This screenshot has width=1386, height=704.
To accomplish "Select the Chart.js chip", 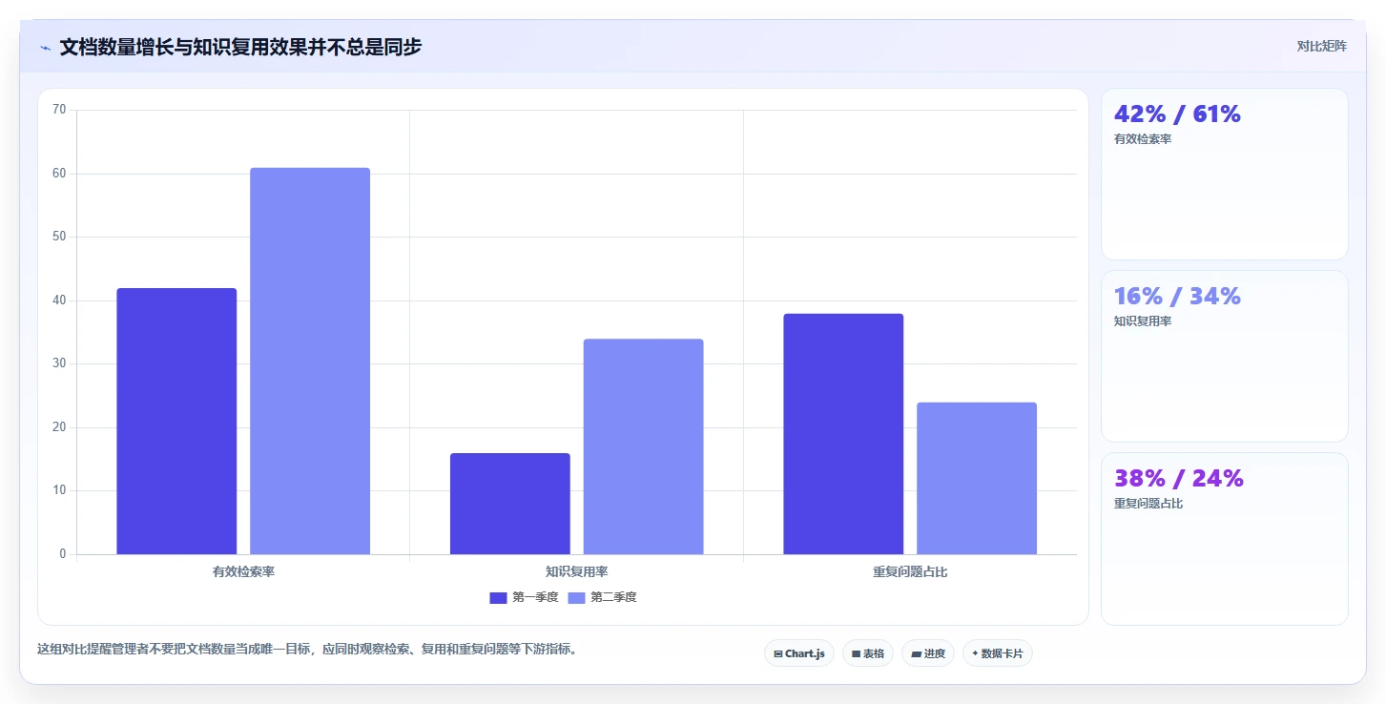I will [x=799, y=653].
